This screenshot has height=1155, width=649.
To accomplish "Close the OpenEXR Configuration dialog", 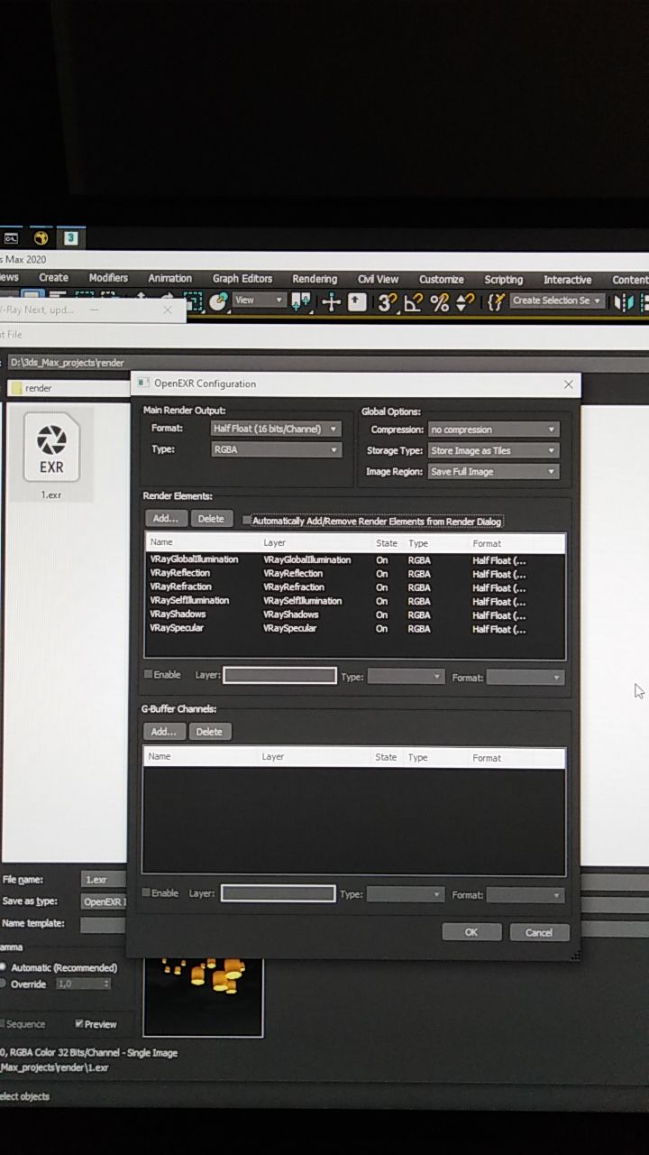I will click(568, 383).
